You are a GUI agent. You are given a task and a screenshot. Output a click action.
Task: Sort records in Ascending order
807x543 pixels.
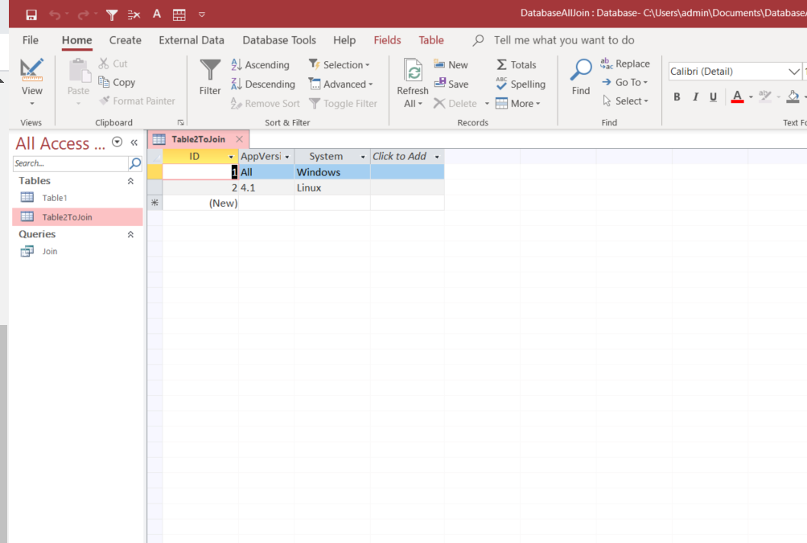(260, 65)
